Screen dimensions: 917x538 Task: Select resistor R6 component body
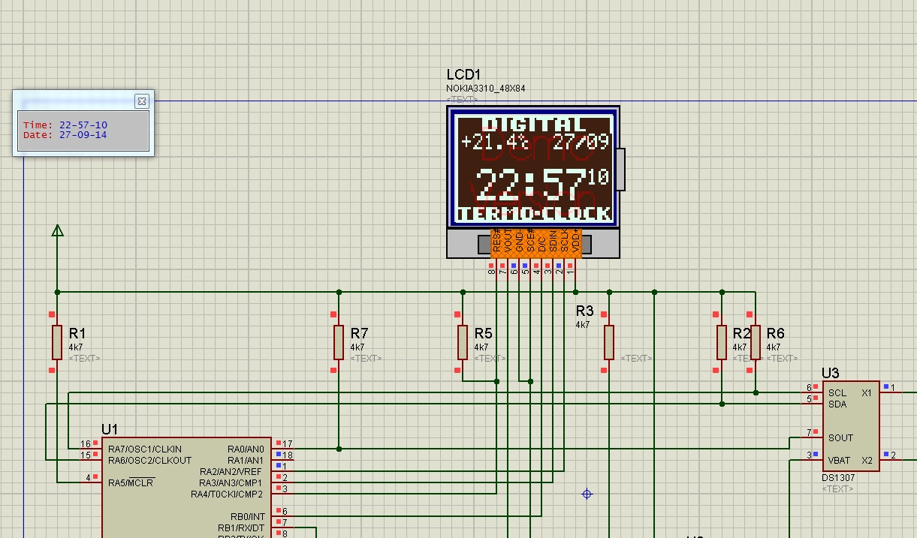(756, 342)
